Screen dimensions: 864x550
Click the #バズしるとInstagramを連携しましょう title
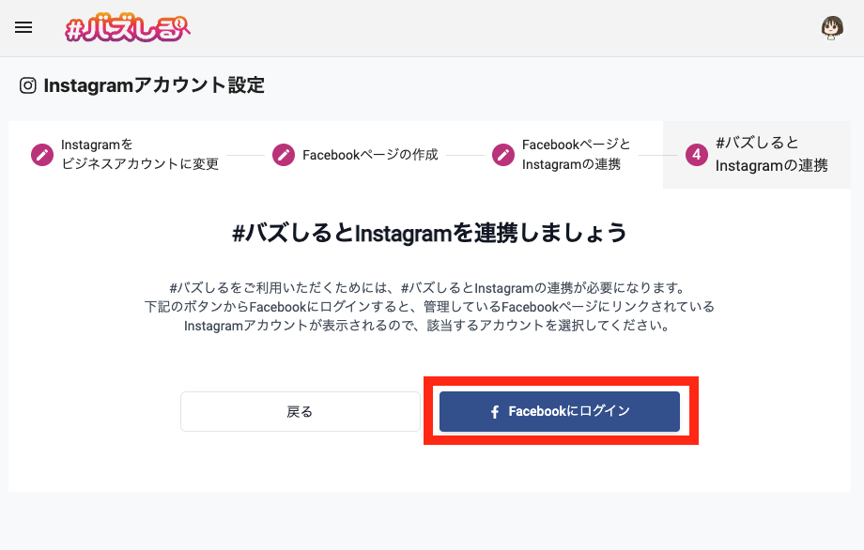click(x=432, y=233)
